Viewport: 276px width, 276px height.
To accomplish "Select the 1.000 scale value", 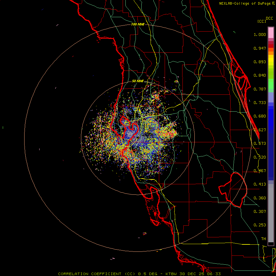I will coord(260,34).
